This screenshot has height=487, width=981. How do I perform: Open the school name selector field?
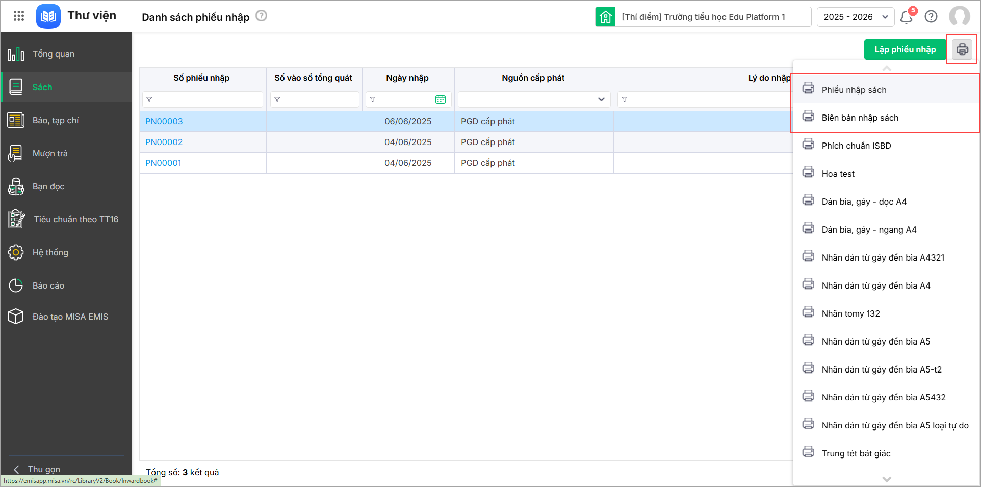tap(713, 17)
